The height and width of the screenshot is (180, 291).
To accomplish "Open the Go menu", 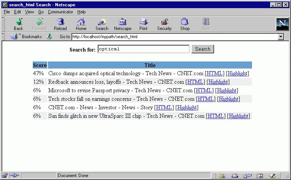I will (41, 12).
